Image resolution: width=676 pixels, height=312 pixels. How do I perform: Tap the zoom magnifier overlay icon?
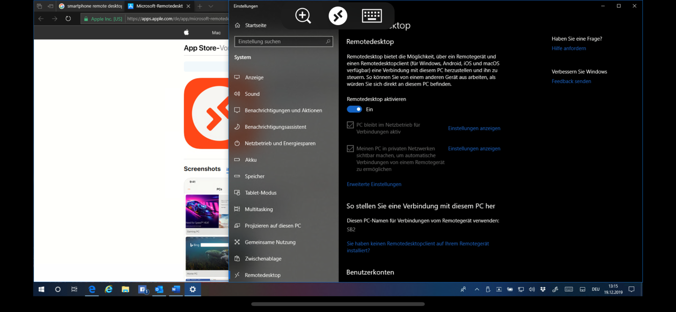coord(303,16)
